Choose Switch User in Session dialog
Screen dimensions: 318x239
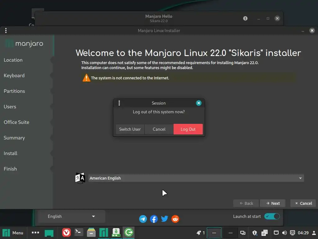[130, 129]
